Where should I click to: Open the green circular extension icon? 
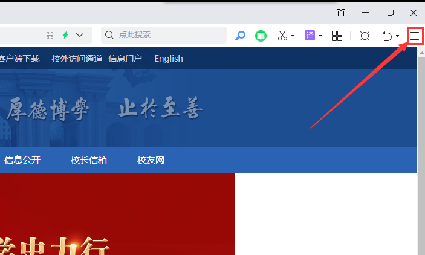[261, 36]
